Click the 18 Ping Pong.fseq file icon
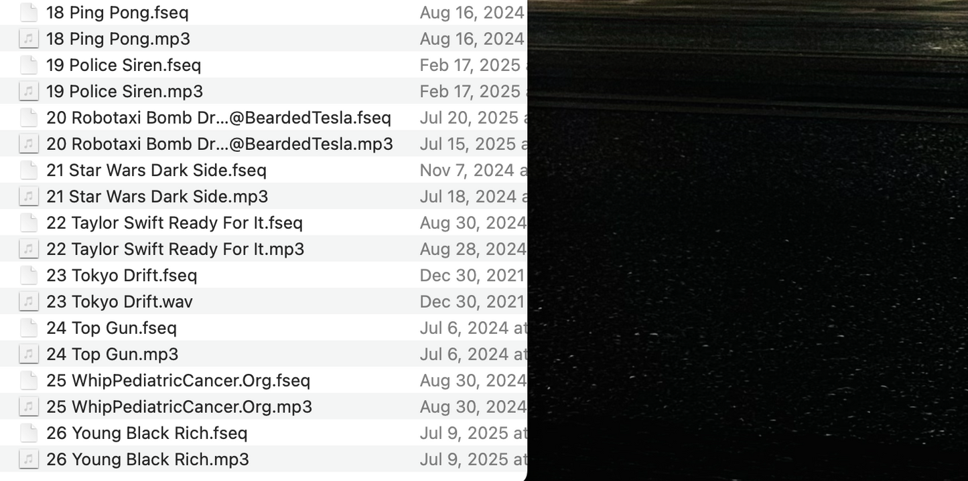Viewport: 968px width, 481px height. click(x=28, y=12)
